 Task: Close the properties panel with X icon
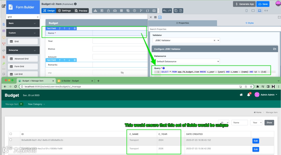click(x=151, y=17)
